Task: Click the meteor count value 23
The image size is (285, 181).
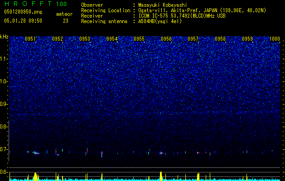Action: pos(66,21)
